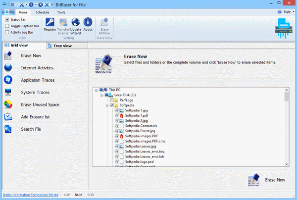Click the Search File label
The width and height of the screenshot is (297, 200).
[x=31, y=129]
